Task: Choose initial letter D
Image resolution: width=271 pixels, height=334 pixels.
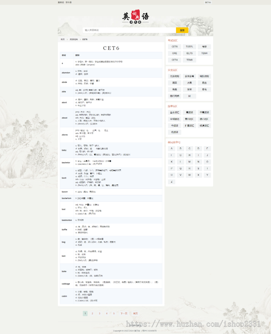Action: (x=198, y=148)
